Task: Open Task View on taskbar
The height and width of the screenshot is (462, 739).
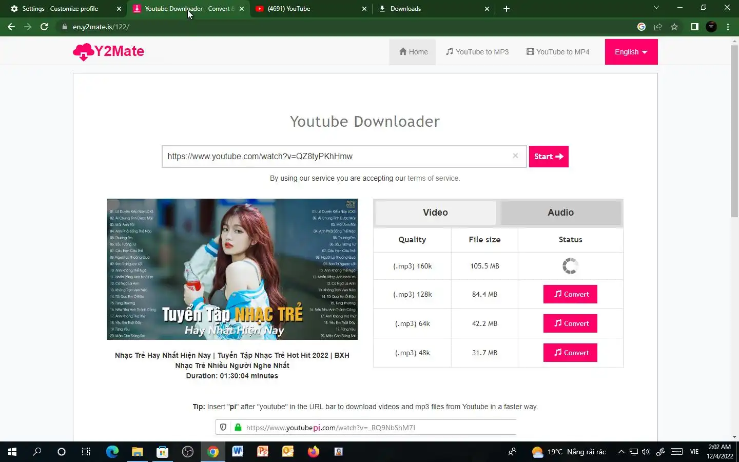Action: point(86,452)
